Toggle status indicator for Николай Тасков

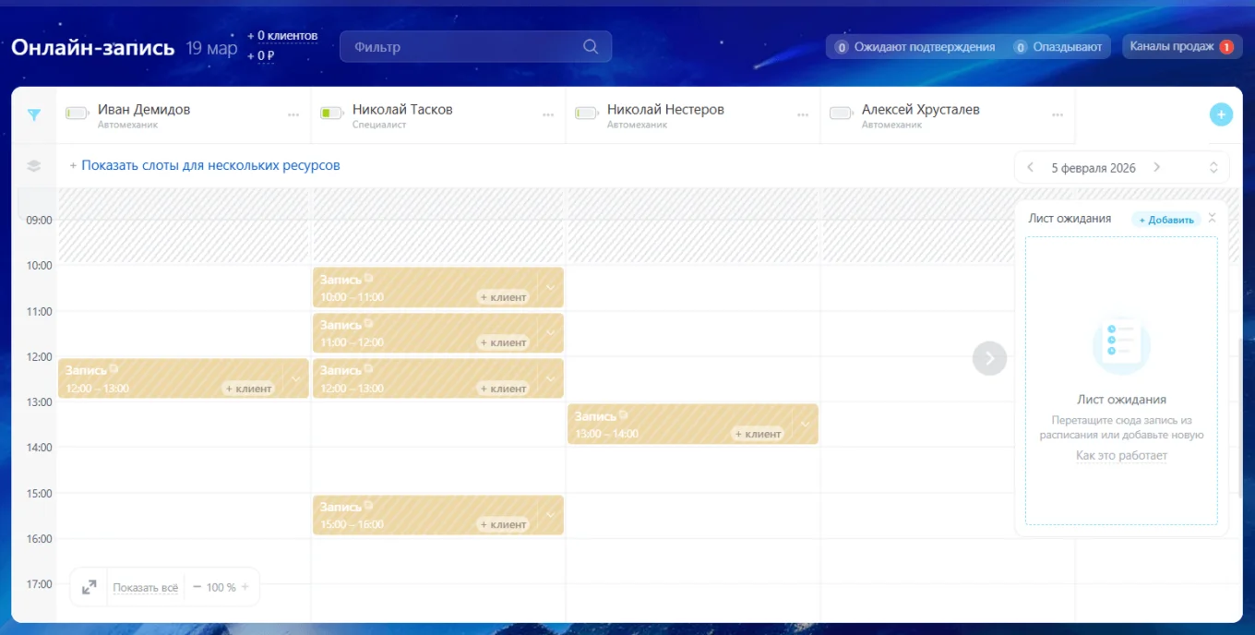coord(331,114)
